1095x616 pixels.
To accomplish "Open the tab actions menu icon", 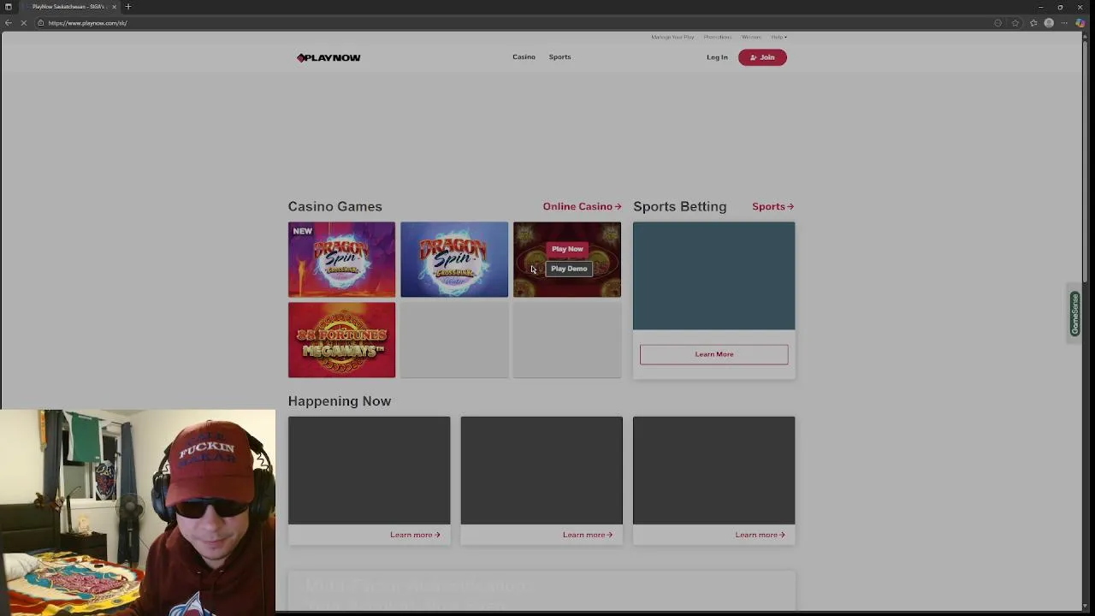I will tap(9, 7).
